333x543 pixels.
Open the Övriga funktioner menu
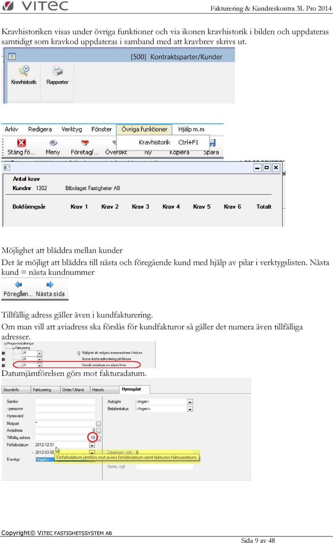(144, 129)
